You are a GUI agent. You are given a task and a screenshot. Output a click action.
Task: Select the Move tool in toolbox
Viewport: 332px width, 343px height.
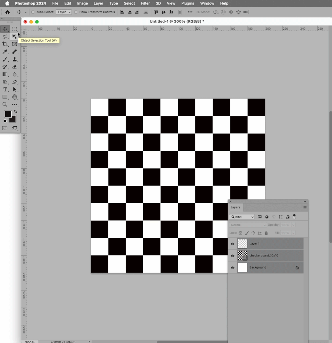5,29
